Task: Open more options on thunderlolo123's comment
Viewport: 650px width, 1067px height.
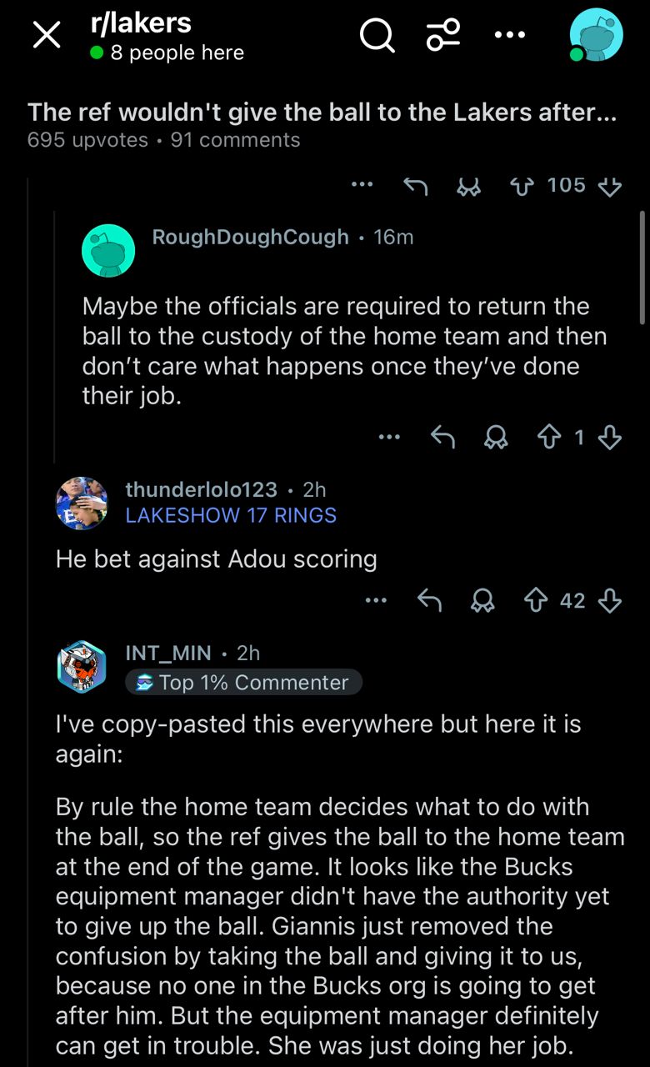Action: (376, 600)
